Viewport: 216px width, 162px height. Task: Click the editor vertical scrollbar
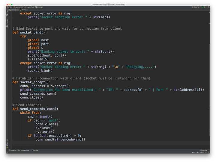pos(209,90)
